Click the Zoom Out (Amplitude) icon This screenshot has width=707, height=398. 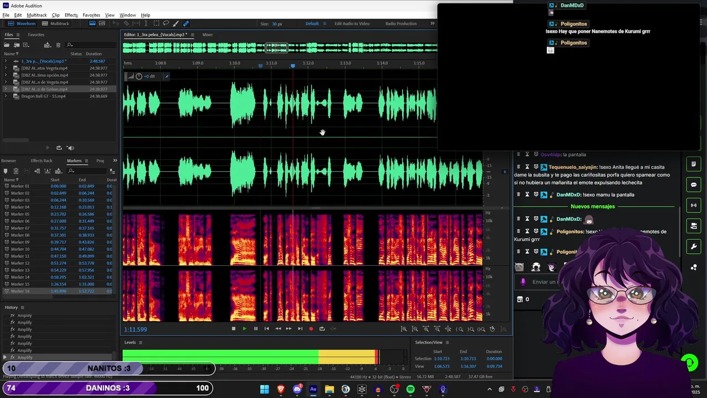click(415, 329)
